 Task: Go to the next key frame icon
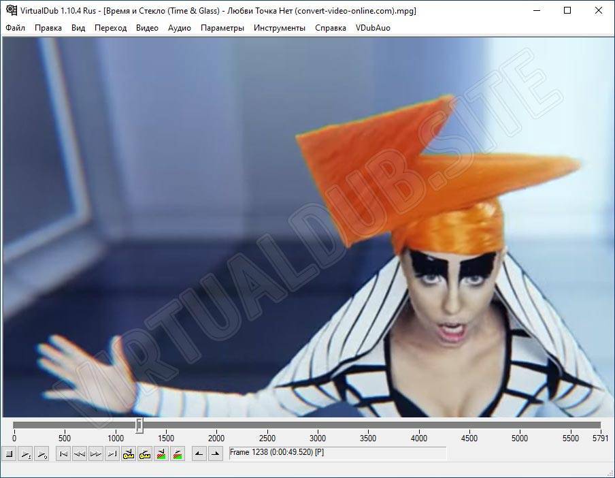[145, 453]
